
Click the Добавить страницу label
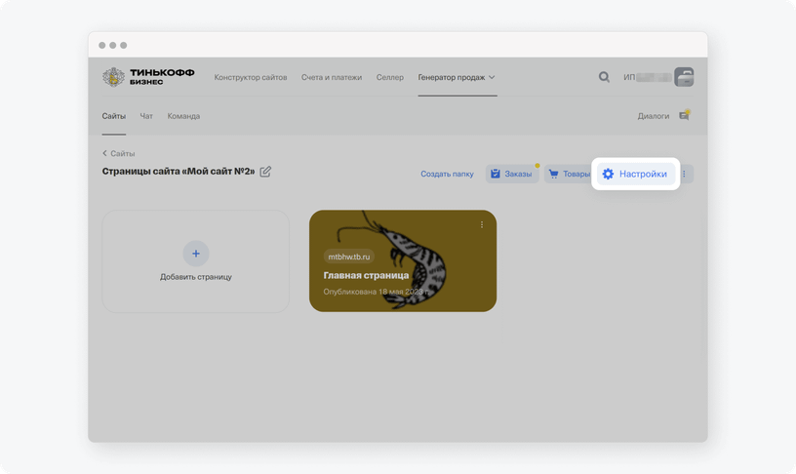[x=196, y=277]
